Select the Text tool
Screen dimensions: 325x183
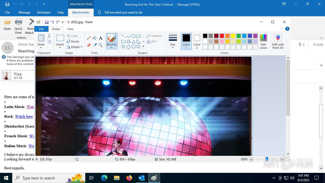pos(101,38)
